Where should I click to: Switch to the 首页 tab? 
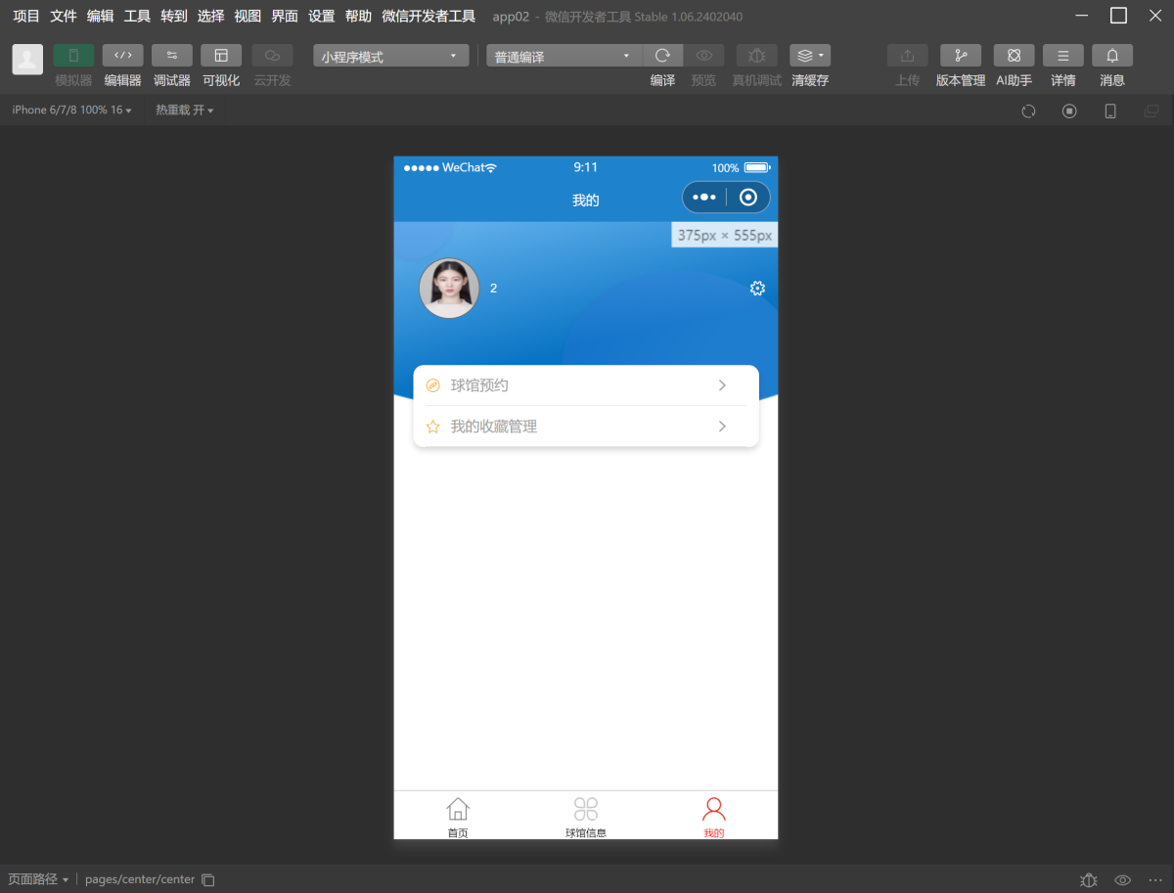tap(458, 816)
